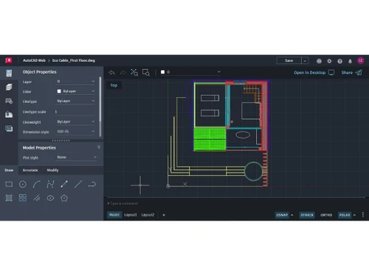Toggle ORTHO in the status bar

[326, 215]
